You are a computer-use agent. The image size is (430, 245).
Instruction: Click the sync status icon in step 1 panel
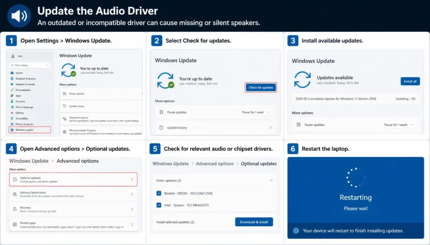68,70
